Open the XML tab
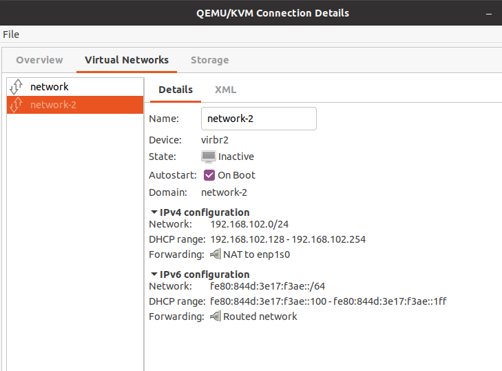The height and width of the screenshot is (371, 502). [x=225, y=90]
